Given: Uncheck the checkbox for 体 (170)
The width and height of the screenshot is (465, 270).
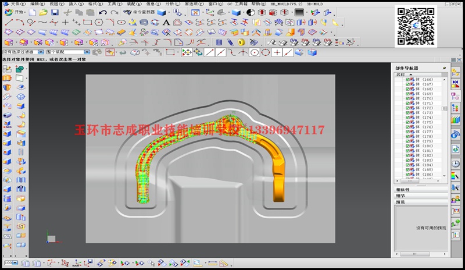Looking at the screenshot, I should click(407, 98).
